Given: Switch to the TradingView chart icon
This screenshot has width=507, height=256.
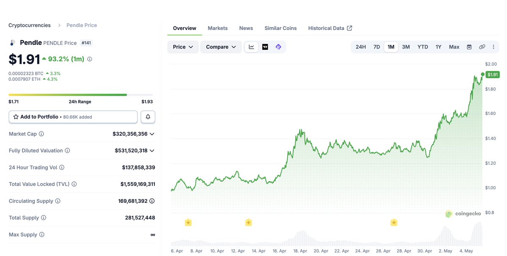Looking at the screenshot, I should tap(265, 47).
